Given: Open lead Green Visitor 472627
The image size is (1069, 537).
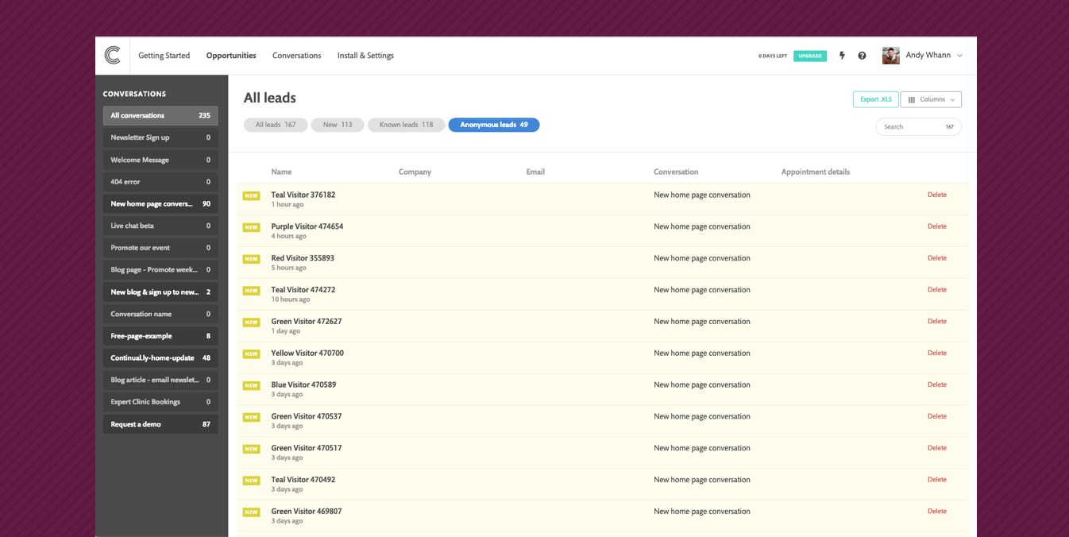Looking at the screenshot, I should (x=307, y=322).
